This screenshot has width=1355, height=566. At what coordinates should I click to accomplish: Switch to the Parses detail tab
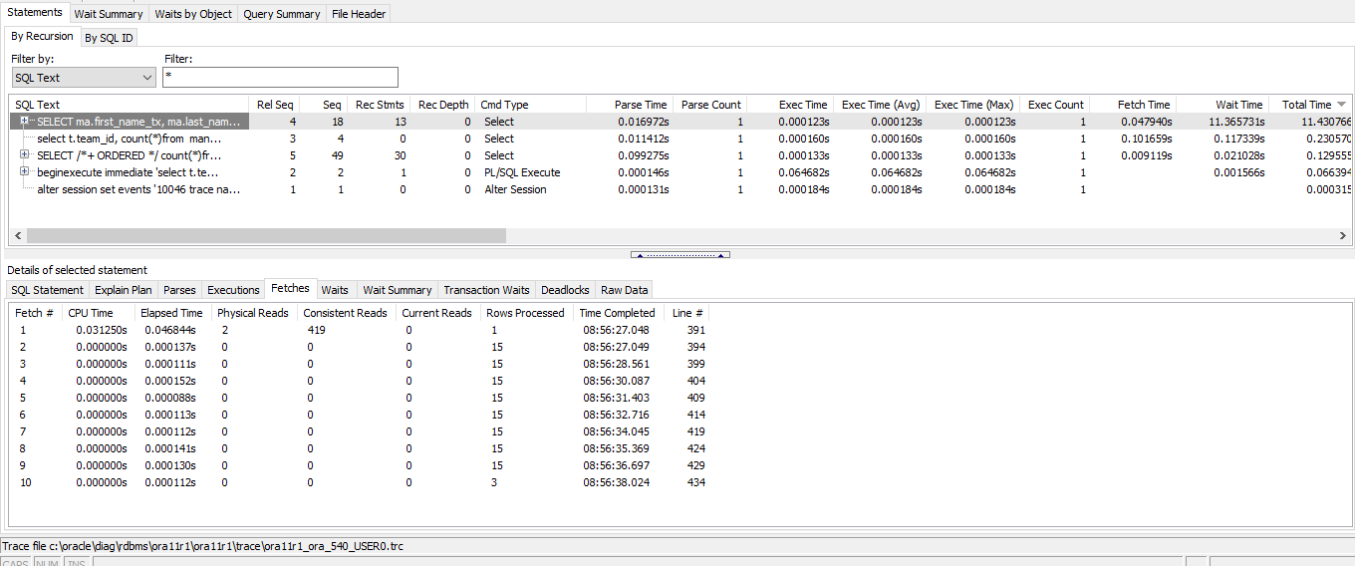(x=179, y=290)
